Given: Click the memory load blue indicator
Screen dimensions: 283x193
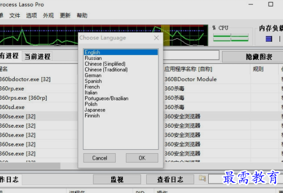Looking at the screenshot, I should pyautogui.click(x=269, y=39).
